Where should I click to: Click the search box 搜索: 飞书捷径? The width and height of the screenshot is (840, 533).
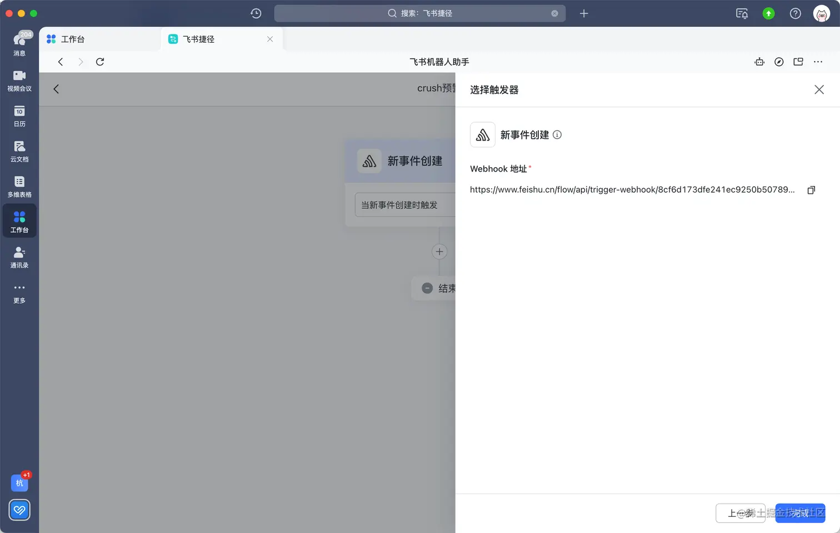point(420,13)
